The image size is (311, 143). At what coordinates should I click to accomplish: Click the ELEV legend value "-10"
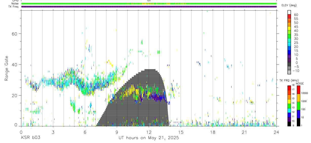(295, 71)
